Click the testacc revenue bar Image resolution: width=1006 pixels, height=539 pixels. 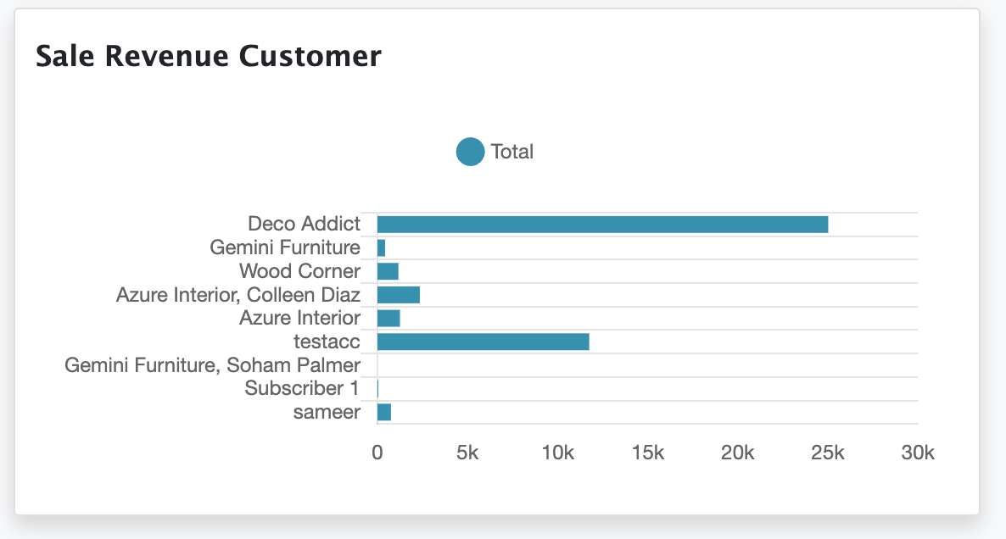[x=483, y=342]
